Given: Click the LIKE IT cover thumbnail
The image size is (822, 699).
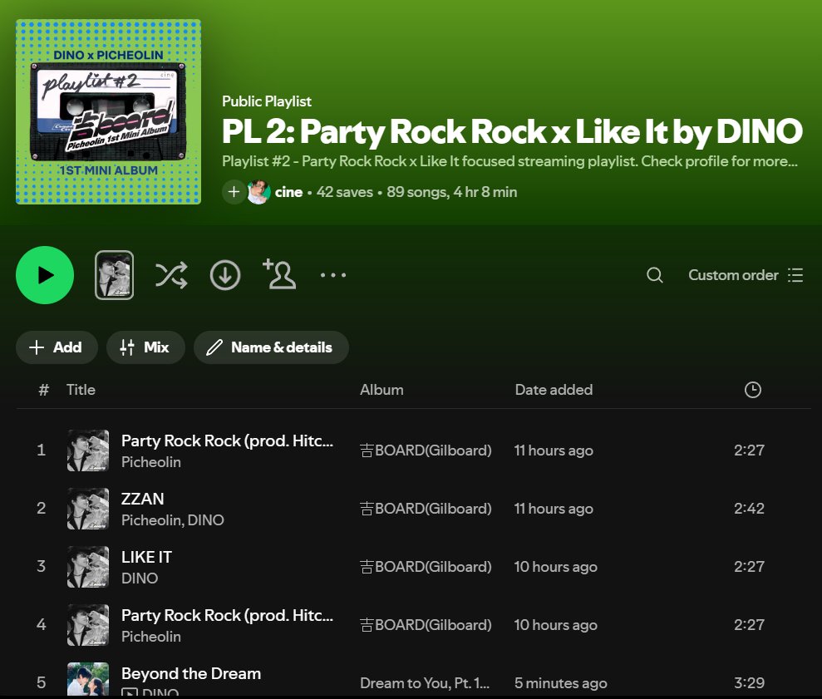Looking at the screenshot, I should [88, 567].
